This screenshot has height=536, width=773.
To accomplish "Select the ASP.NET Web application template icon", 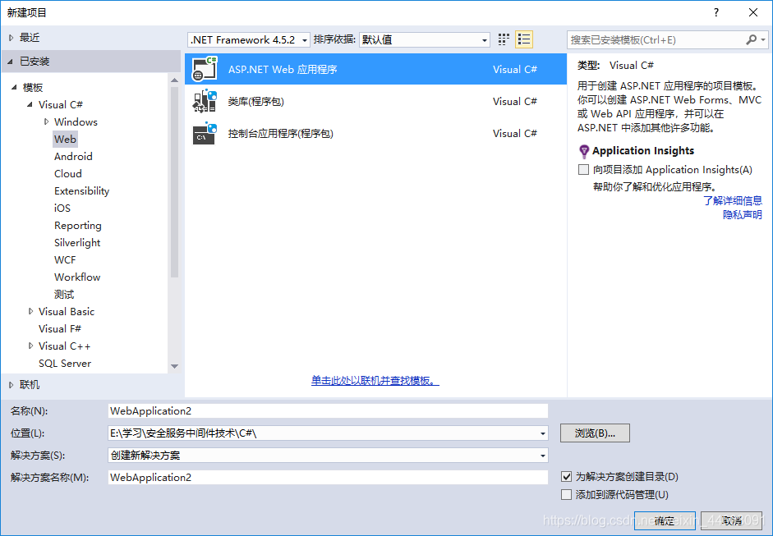I will pyautogui.click(x=205, y=69).
